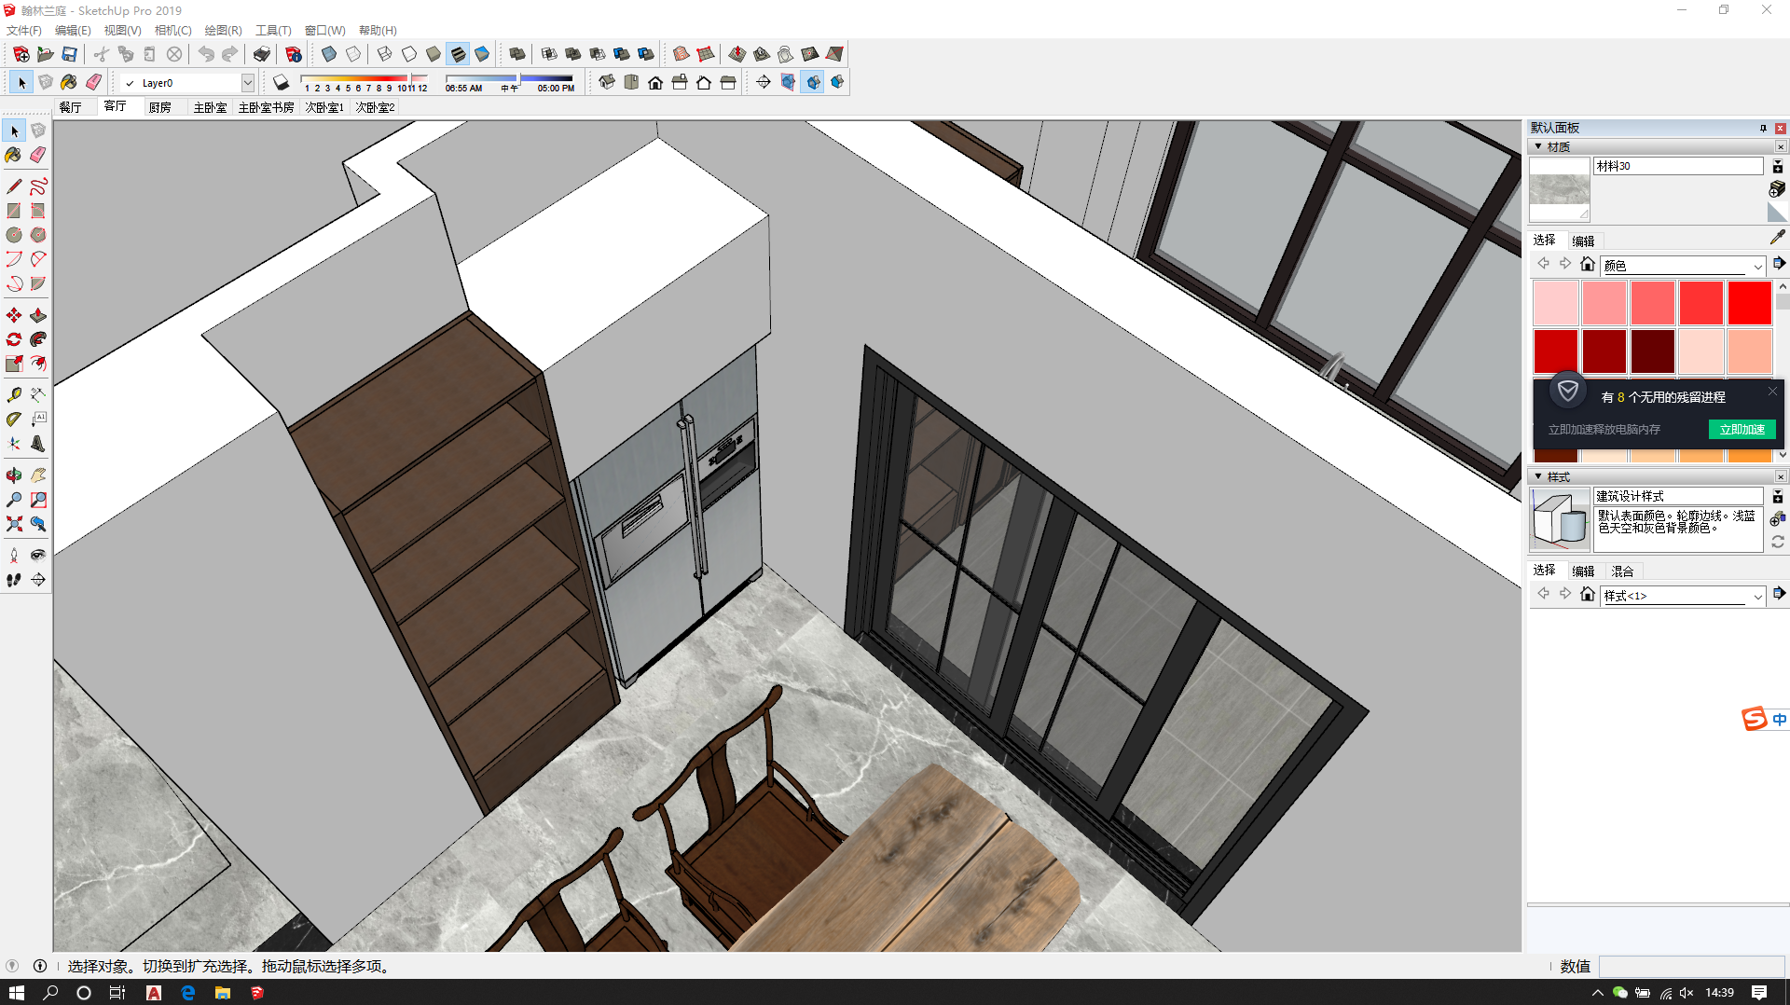Open the 样式<1> styles collection dropdown
This screenshot has height=1005, width=1790.
[1757, 596]
